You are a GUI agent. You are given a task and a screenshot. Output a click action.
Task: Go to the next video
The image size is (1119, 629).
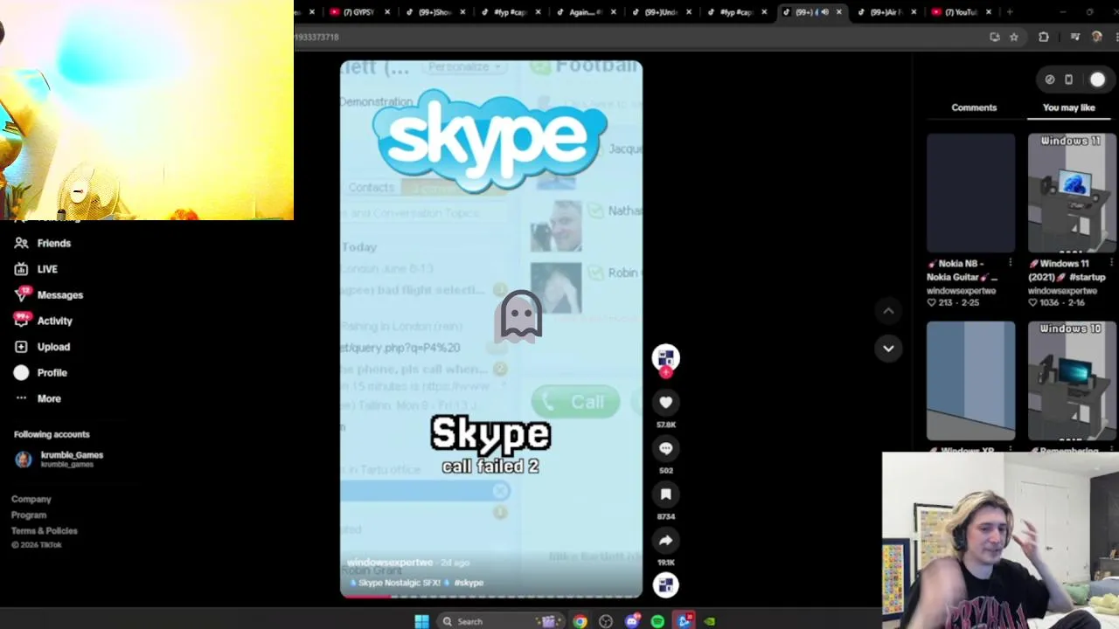888,349
